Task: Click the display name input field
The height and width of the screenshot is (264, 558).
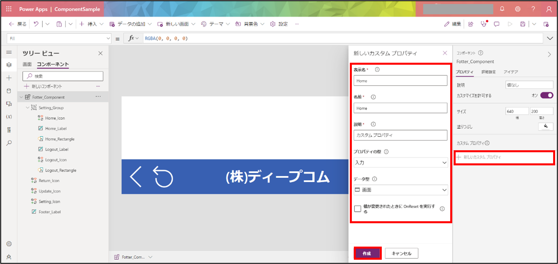Action: pyautogui.click(x=400, y=81)
